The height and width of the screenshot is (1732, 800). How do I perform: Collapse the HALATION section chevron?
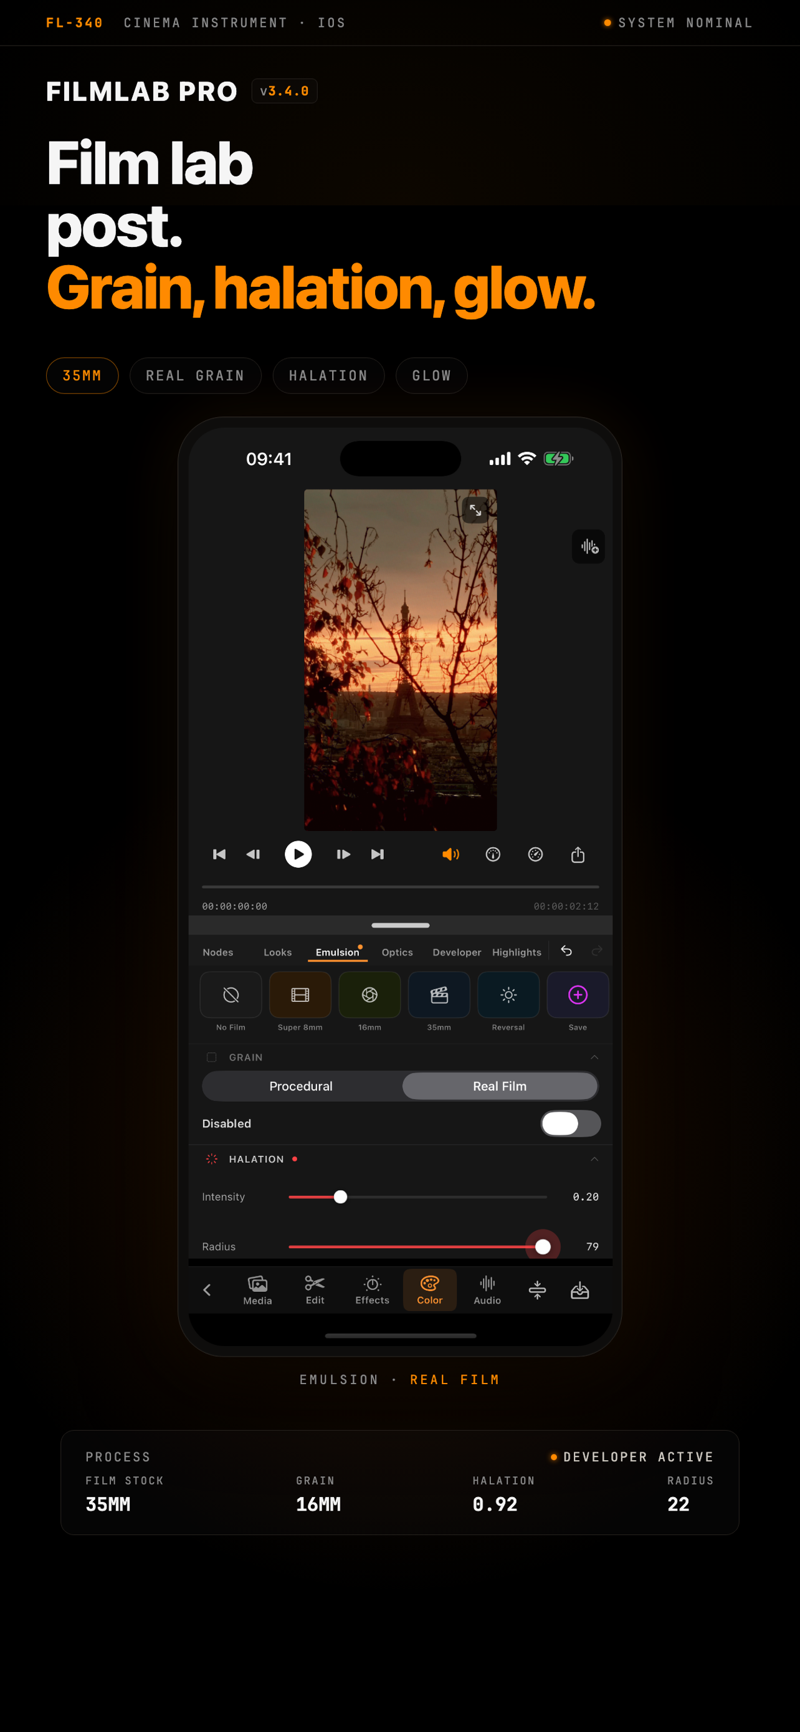(594, 1159)
